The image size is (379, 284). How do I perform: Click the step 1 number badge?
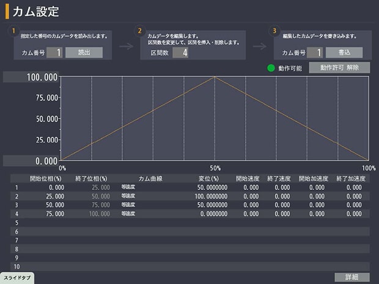12,31
